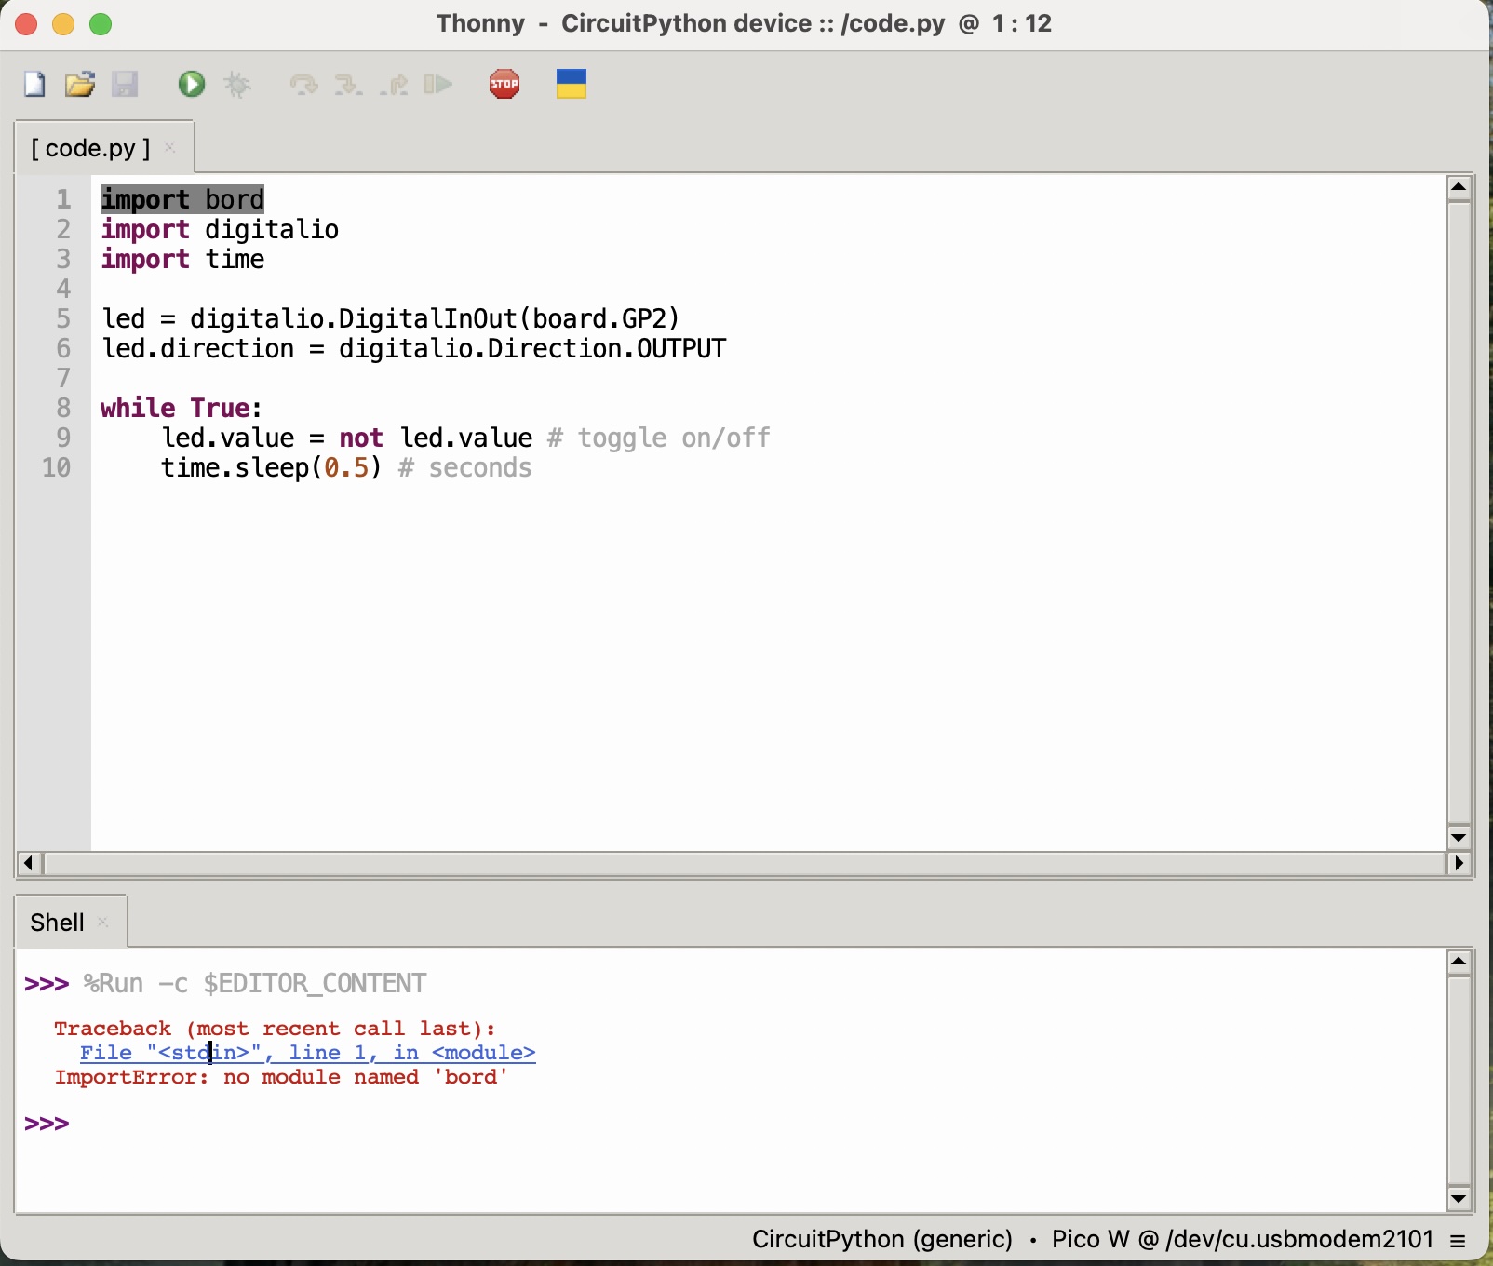Start debugging the script

pos(237,84)
